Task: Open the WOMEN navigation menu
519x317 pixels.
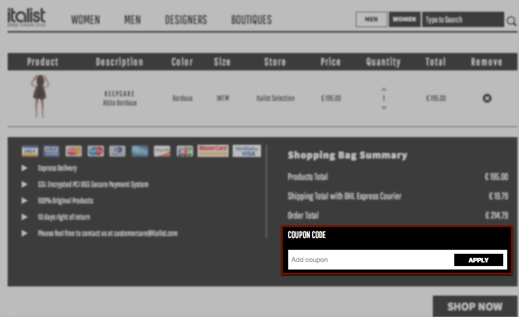Action: (x=86, y=20)
